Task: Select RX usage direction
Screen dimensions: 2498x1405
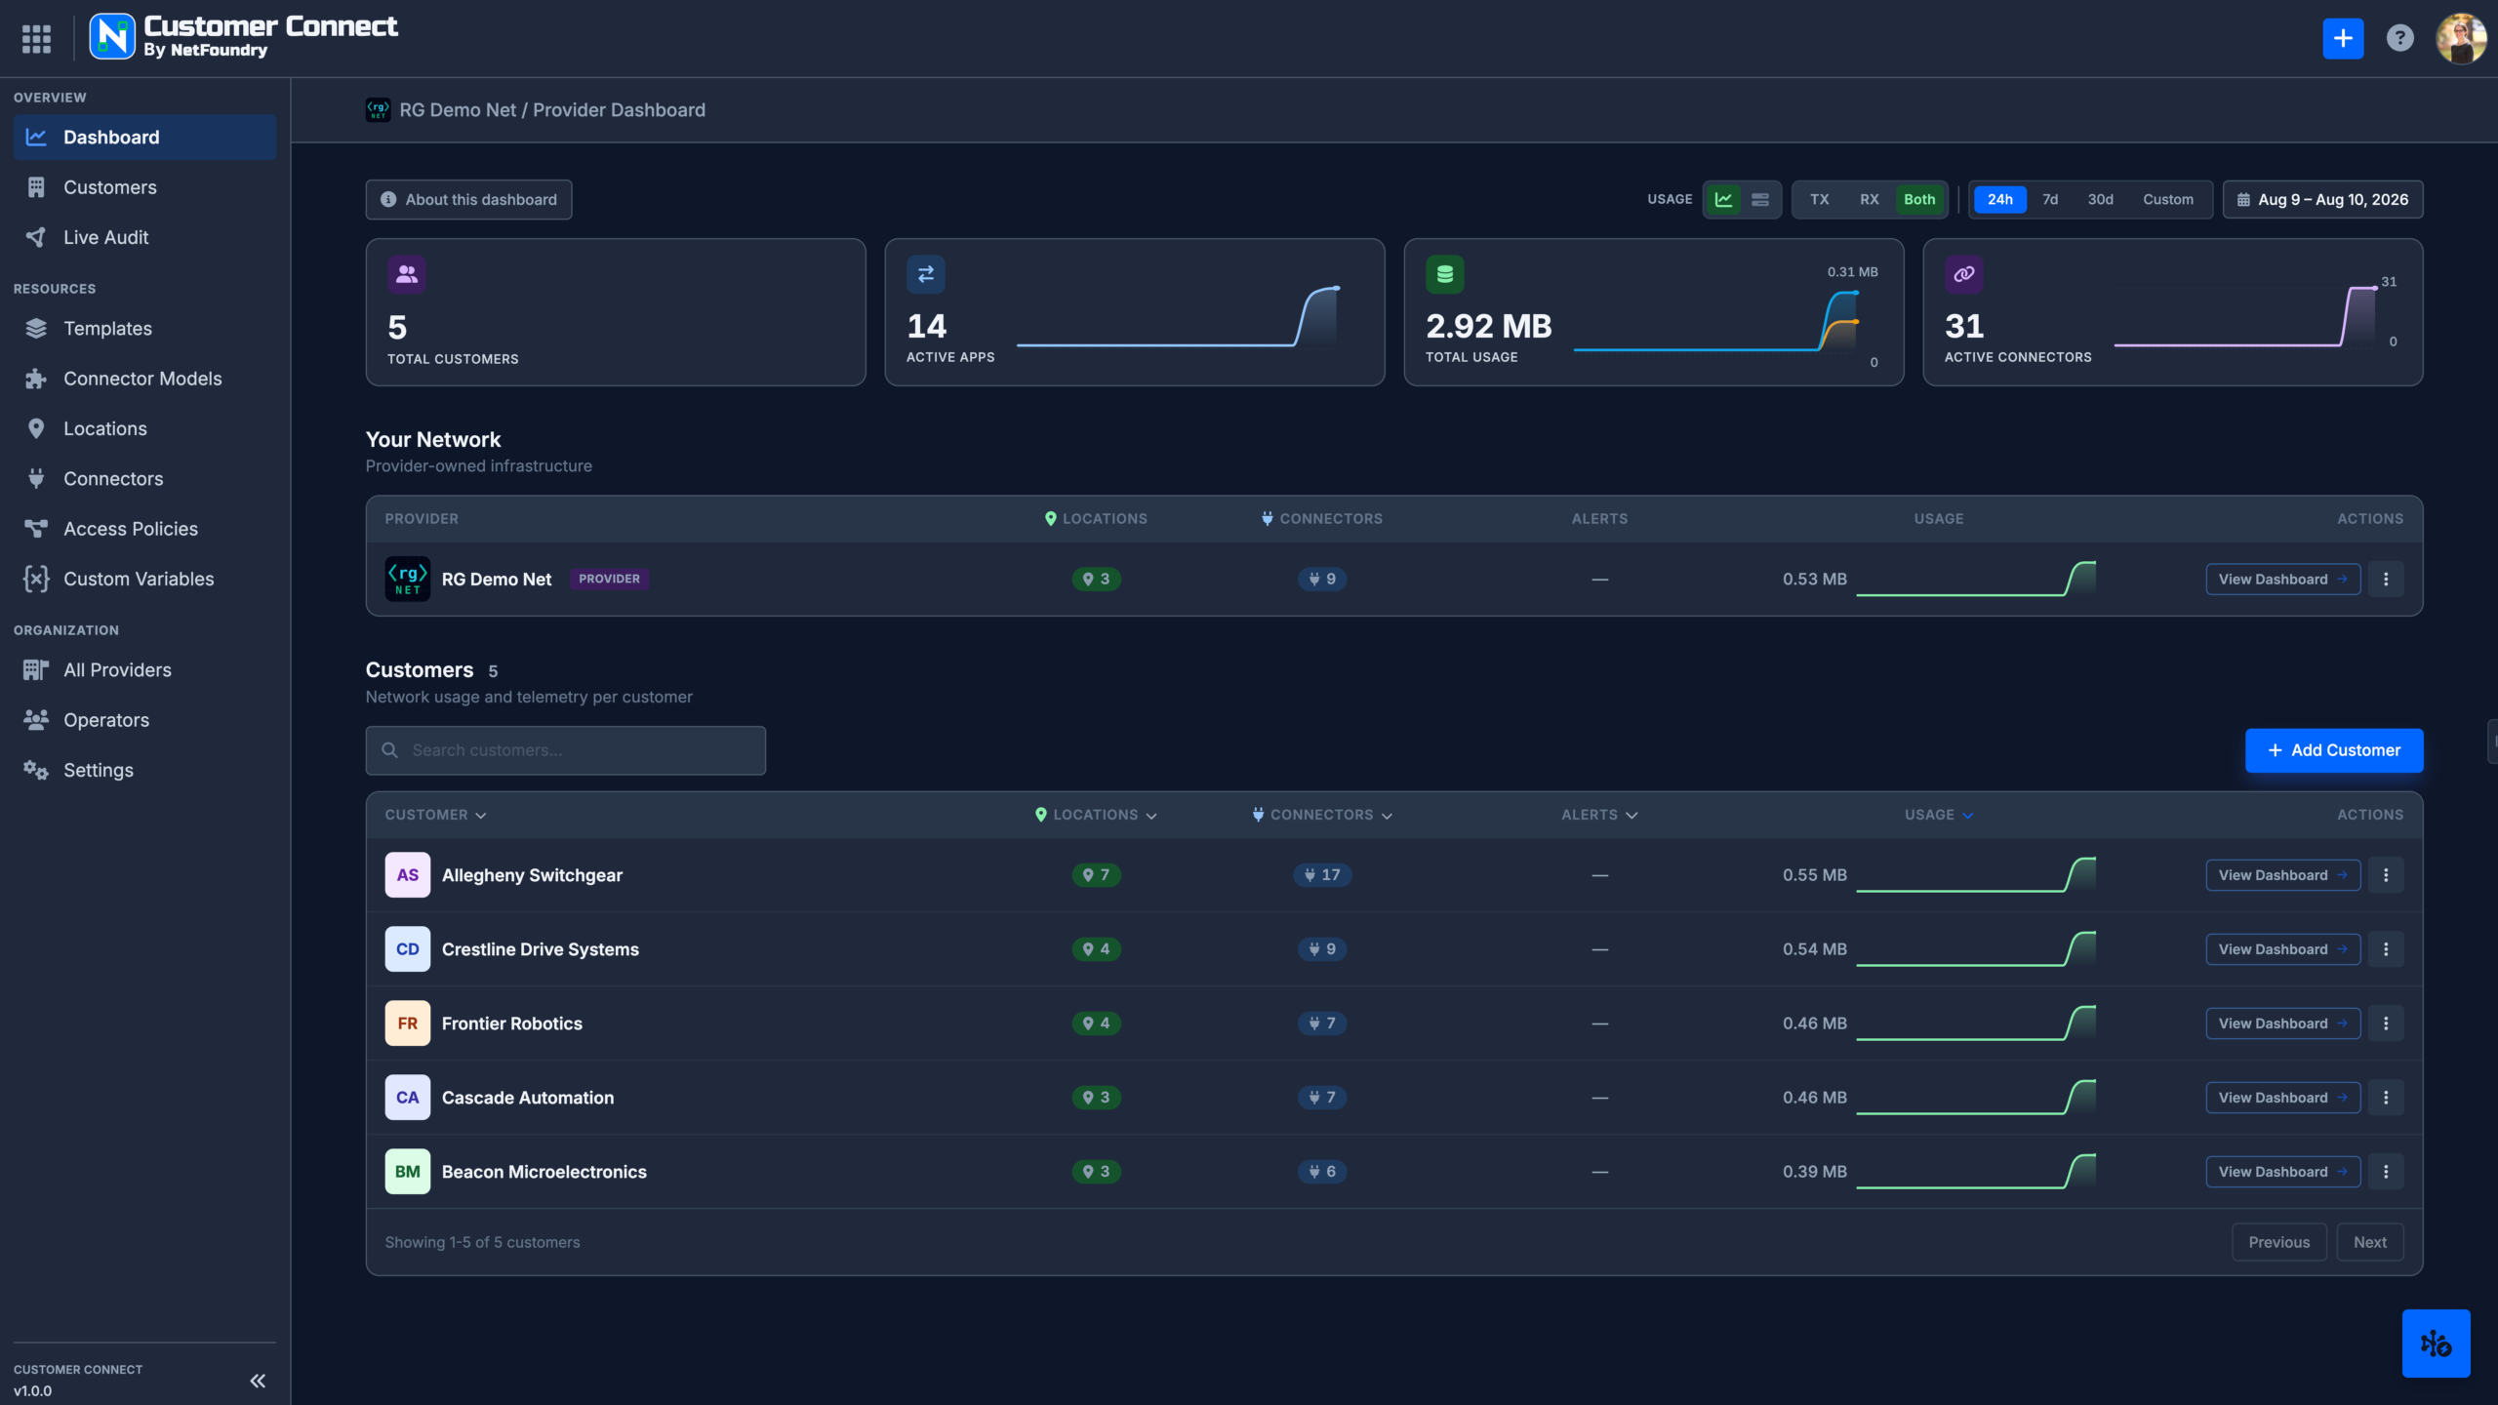Action: pos(1869,200)
